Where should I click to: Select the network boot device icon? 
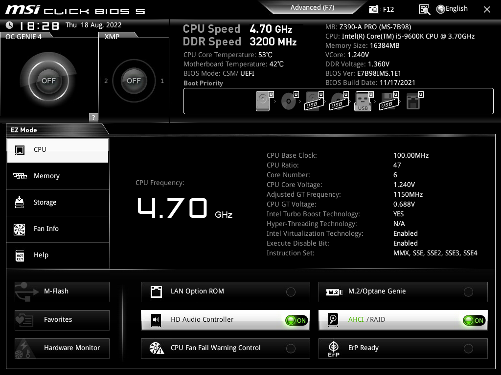[x=413, y=101]
